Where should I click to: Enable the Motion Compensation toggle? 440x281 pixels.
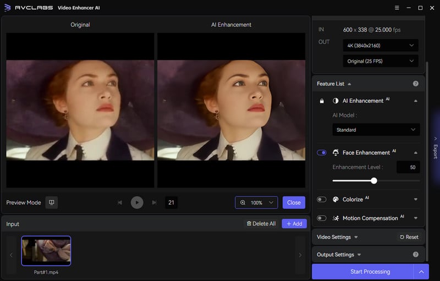[x=322, y=218]
